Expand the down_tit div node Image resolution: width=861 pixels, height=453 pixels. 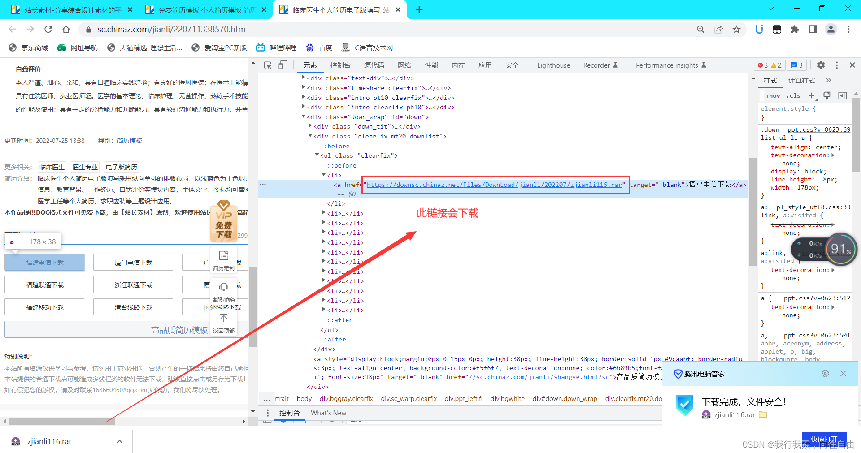click(310, 126)
